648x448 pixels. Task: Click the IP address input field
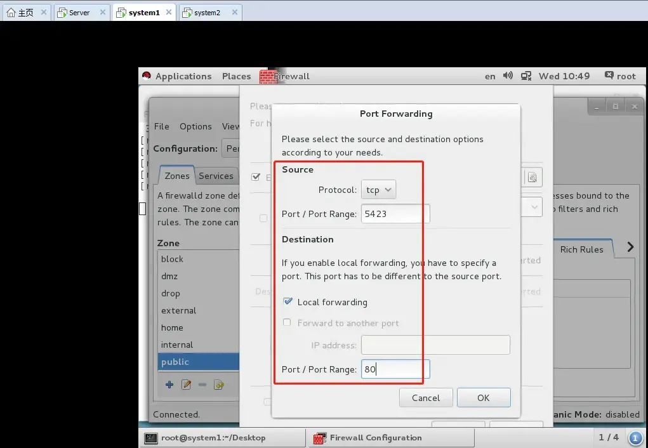click(x=435, y=345)
